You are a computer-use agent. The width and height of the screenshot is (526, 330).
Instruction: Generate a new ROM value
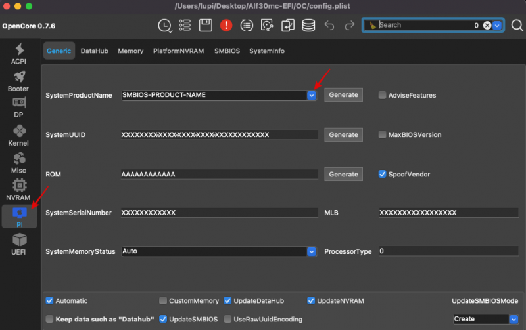tap(343, 175)
